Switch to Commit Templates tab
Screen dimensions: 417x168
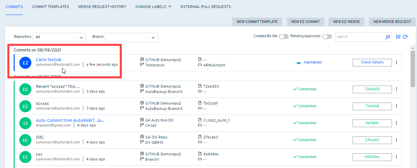[x=50, y=7]
